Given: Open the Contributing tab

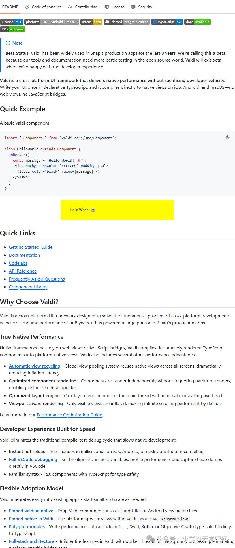Looking at the screenshot, I should [x=83, y=7].
